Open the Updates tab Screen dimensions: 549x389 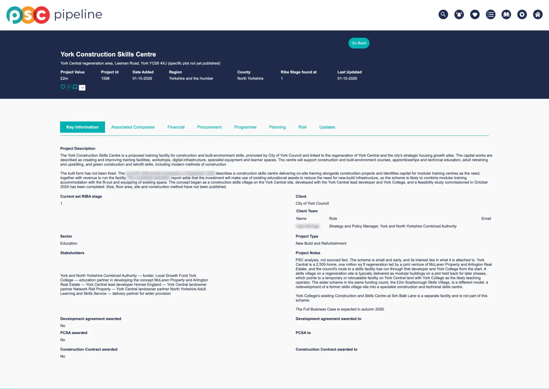[327, 127]
